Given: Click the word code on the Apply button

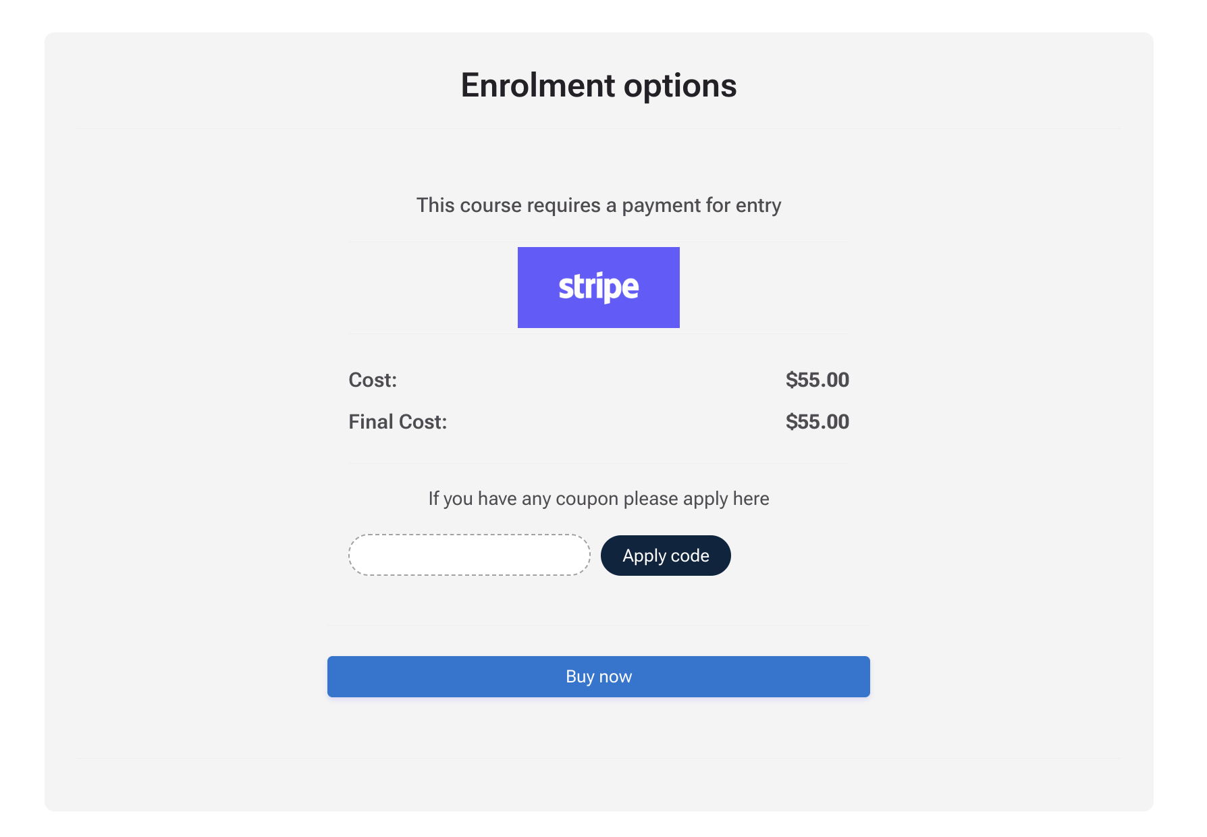Looking at the screenshot, I should pos(690,556).
